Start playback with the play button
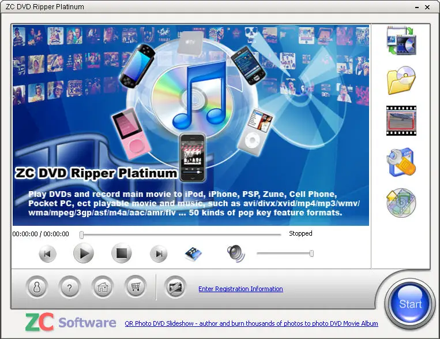The width and height of the screenshot is (440, 339). (x=84, y=254)
